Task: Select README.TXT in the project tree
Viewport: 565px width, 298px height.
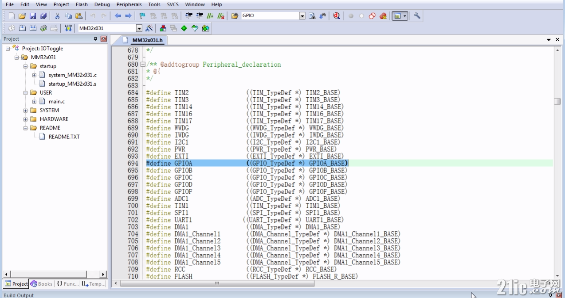Action: coord(64,137)
